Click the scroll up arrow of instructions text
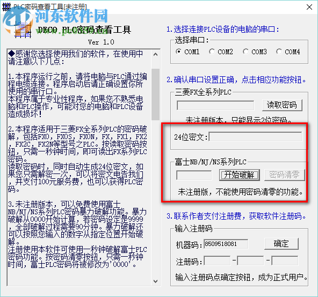This screenshot has width=318, height=297. pyautogui.click(x=156, y=54)
